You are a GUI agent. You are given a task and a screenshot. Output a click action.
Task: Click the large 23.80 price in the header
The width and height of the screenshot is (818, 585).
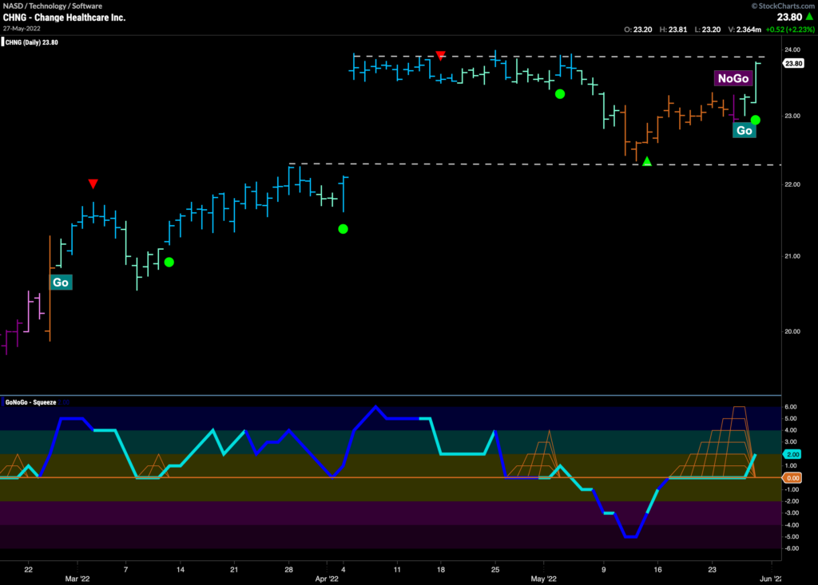pyautogui.click(x=789, y=17)
